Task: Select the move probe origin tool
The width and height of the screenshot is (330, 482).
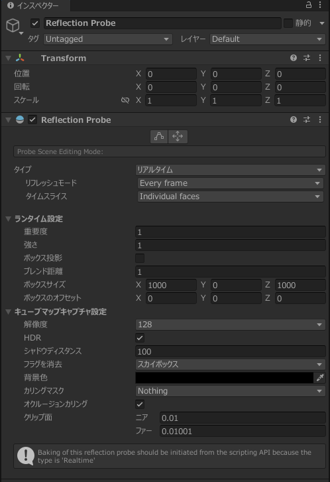Action: (x=178, y=136)
